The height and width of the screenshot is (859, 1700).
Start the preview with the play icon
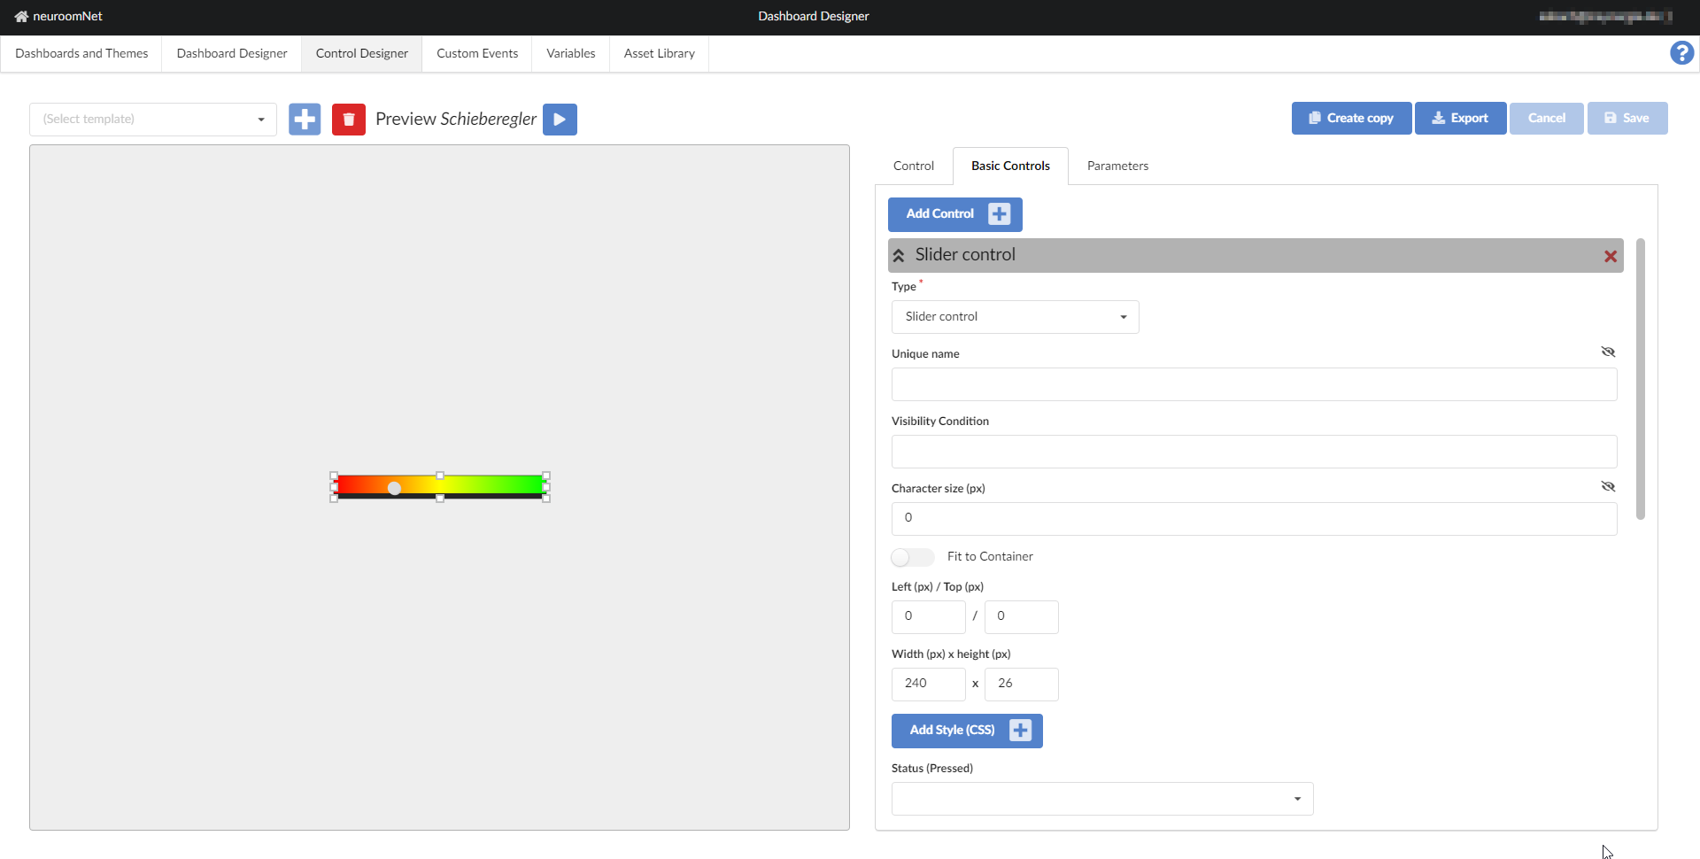tap(559, 119)
